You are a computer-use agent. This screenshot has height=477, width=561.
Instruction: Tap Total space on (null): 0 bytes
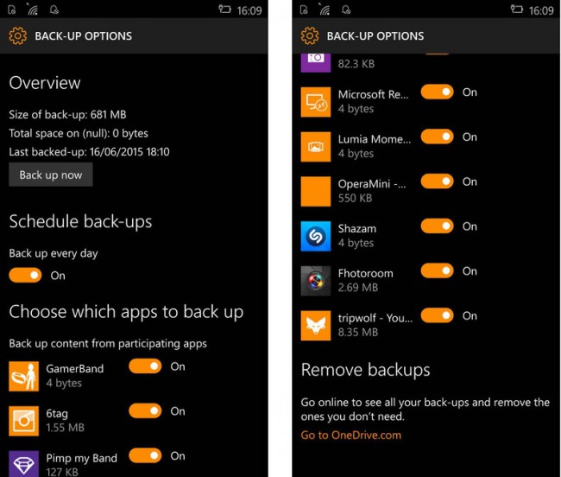click(x=79, y=133)
